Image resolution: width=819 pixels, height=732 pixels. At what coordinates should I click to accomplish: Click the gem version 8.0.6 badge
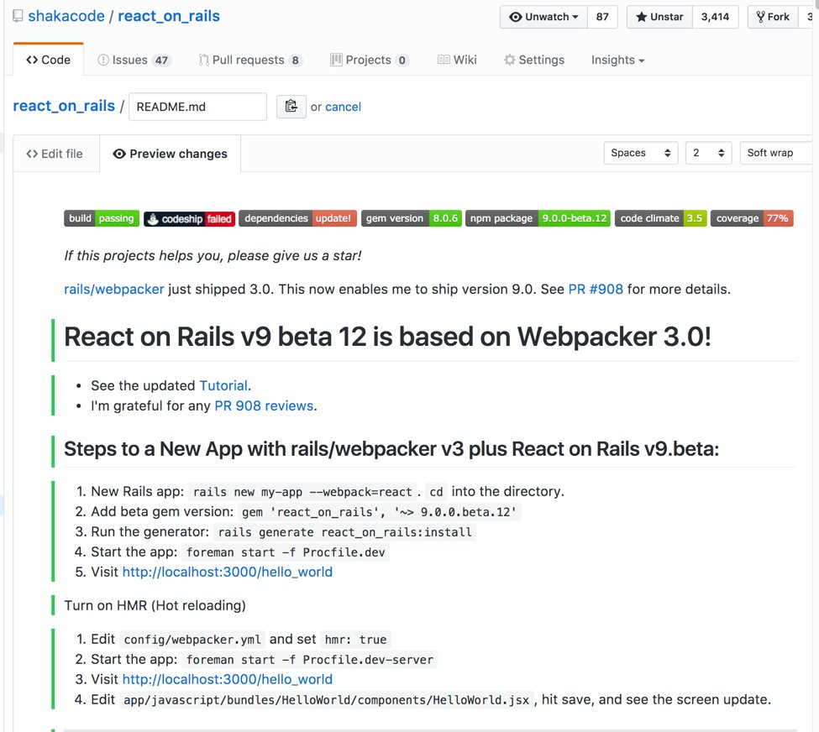(412, 218)
